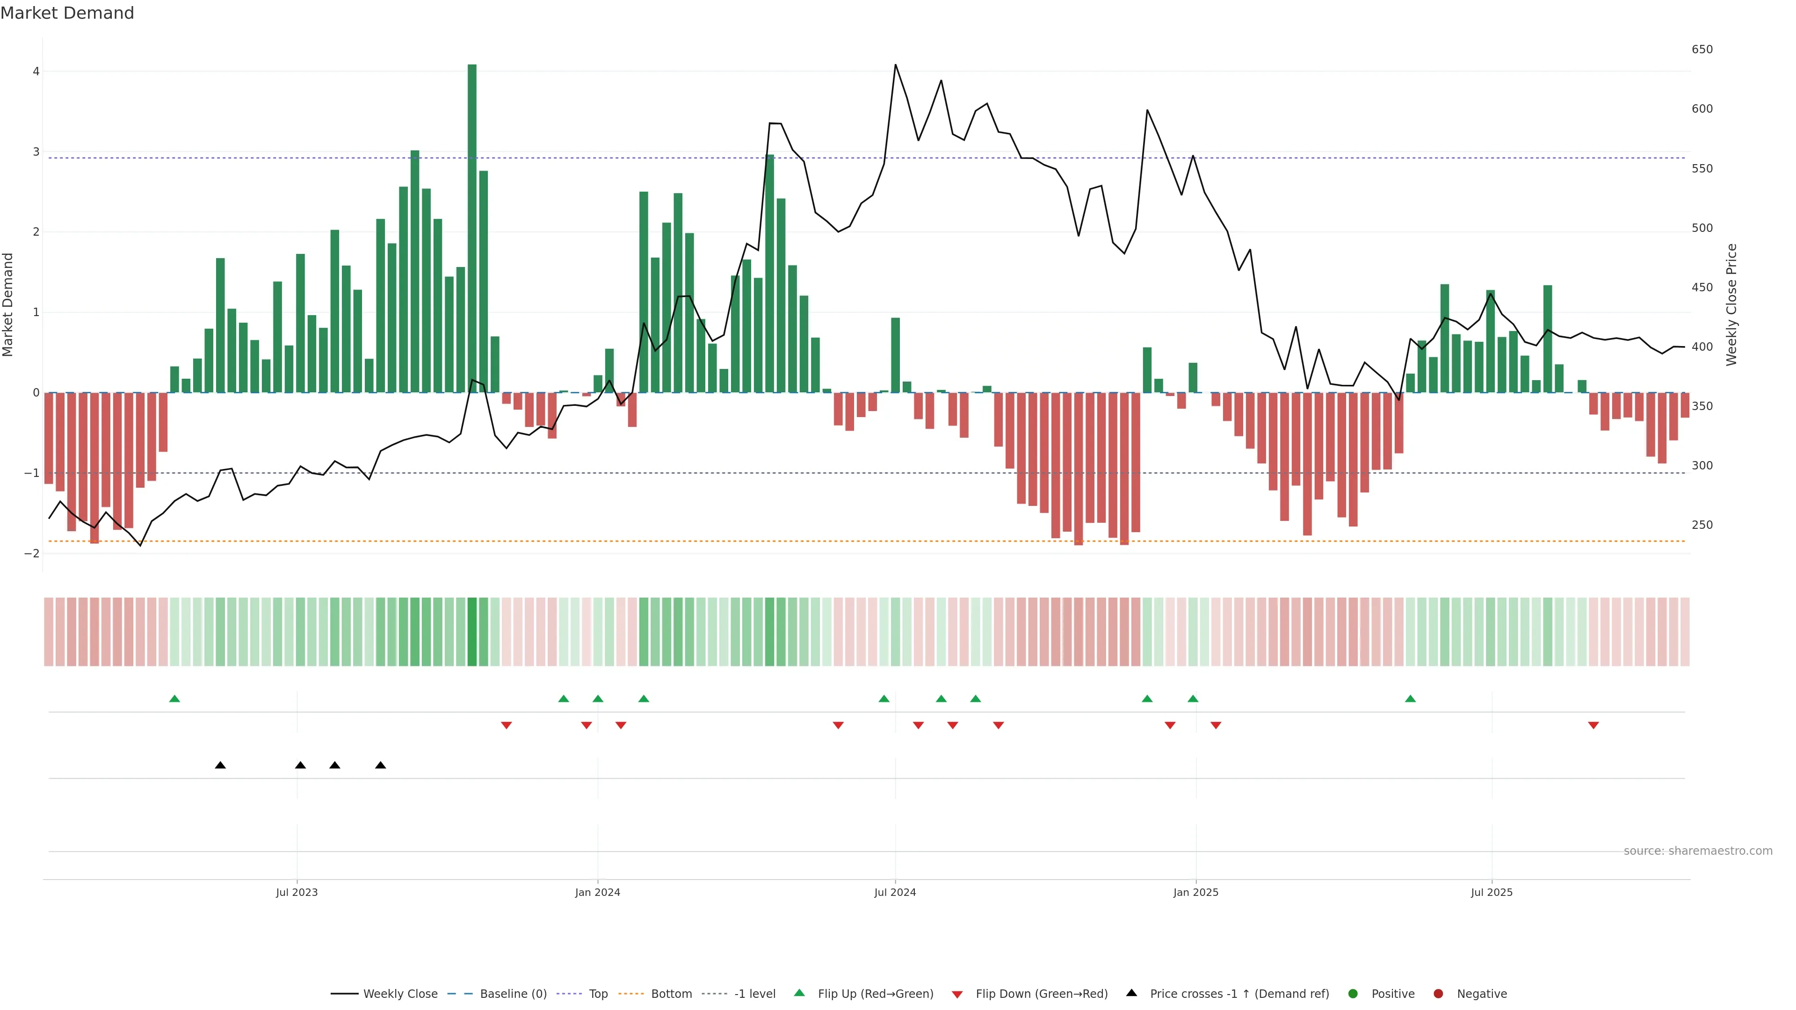Click the leftmost green flip-up triangle marker

(x=175, y=699)
